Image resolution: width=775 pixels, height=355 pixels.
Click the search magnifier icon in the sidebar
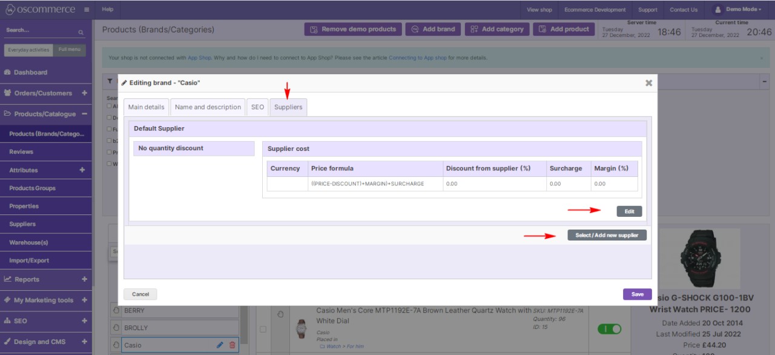click(x=81, y=32)
